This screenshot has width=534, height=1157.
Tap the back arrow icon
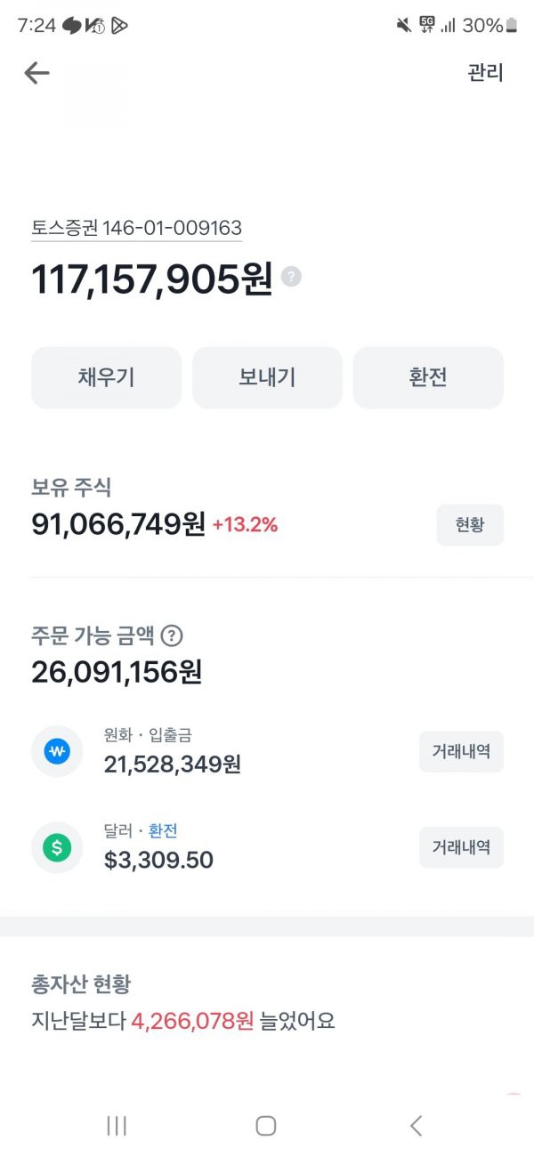pos(36,73)
